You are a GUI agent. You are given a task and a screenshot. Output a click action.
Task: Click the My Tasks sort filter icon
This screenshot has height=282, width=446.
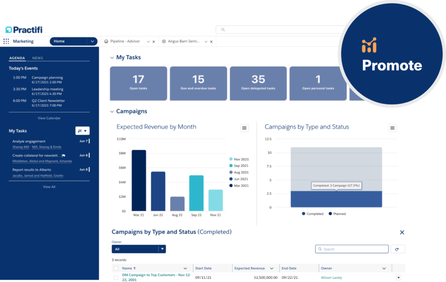[x=82, y=131]
